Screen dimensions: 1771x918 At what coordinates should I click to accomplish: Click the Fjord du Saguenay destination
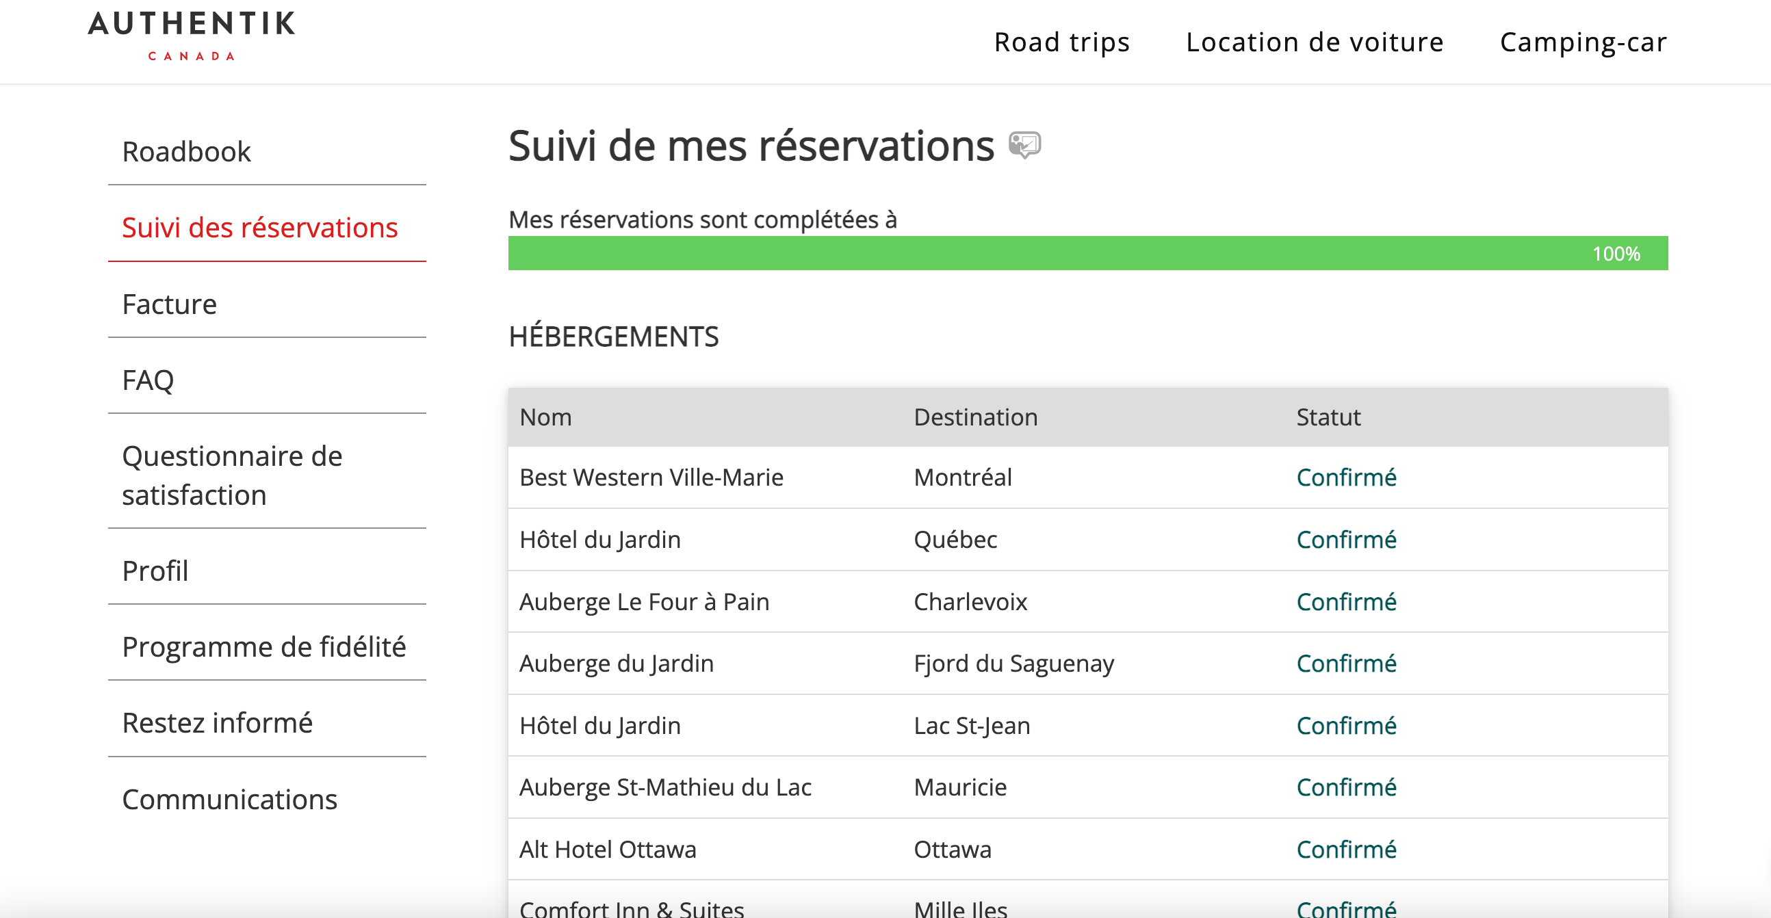(1014, 663)
